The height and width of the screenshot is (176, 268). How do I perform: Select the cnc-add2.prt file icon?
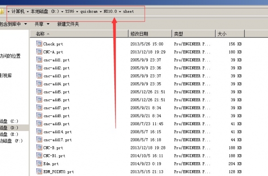pyautogui.click(x=39, y=68)
